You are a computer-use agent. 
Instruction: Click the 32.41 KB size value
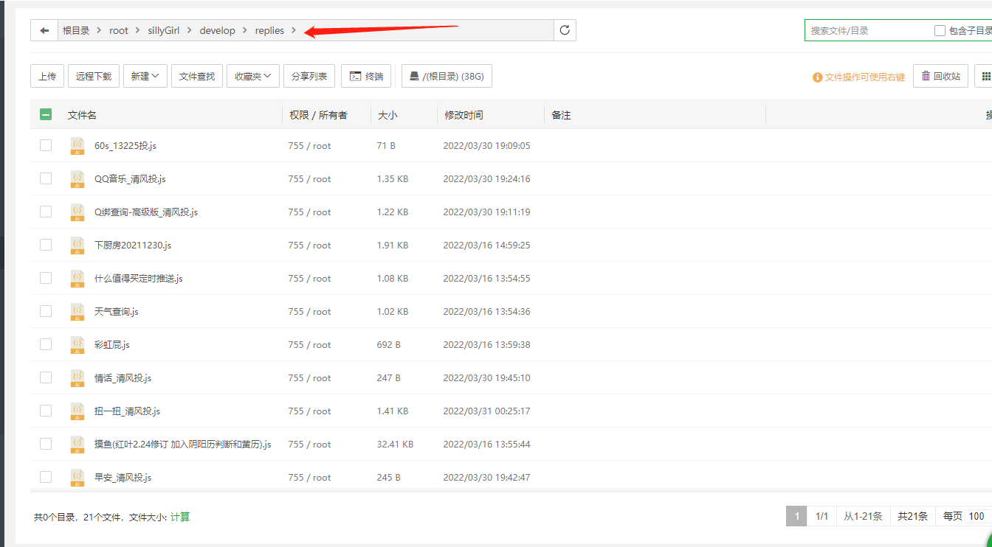pos(395,445)
